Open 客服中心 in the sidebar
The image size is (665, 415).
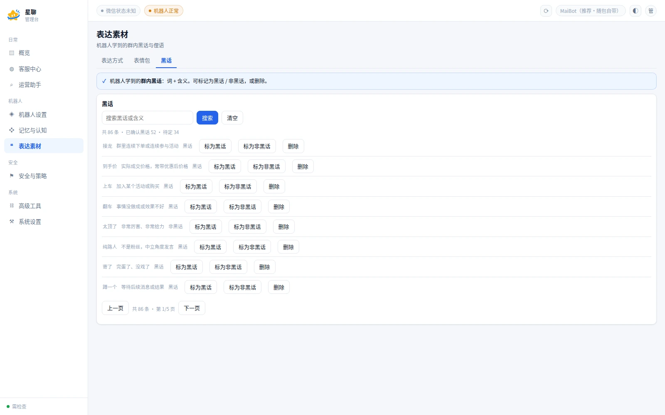coord(44,69)
